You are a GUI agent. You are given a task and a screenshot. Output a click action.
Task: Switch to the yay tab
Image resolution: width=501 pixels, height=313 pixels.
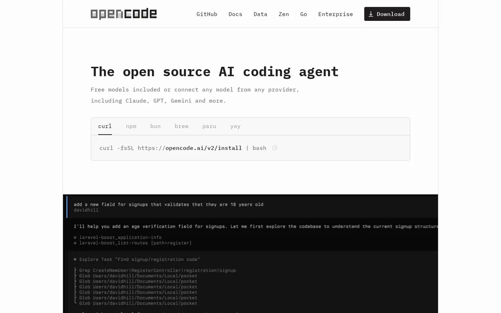[x=235, y=126]
